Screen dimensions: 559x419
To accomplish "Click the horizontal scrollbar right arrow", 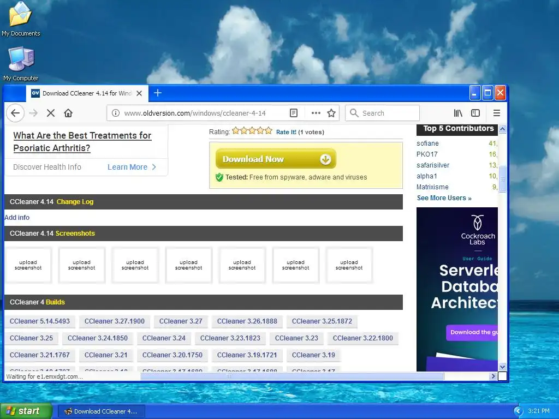I will click(x=493, y=376).
